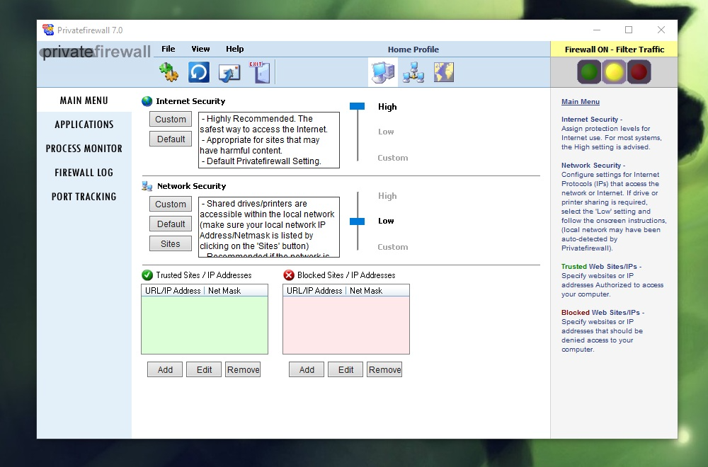Select the Office network profile icon
This screenshot has height=467, width=708.
(413, 72)
